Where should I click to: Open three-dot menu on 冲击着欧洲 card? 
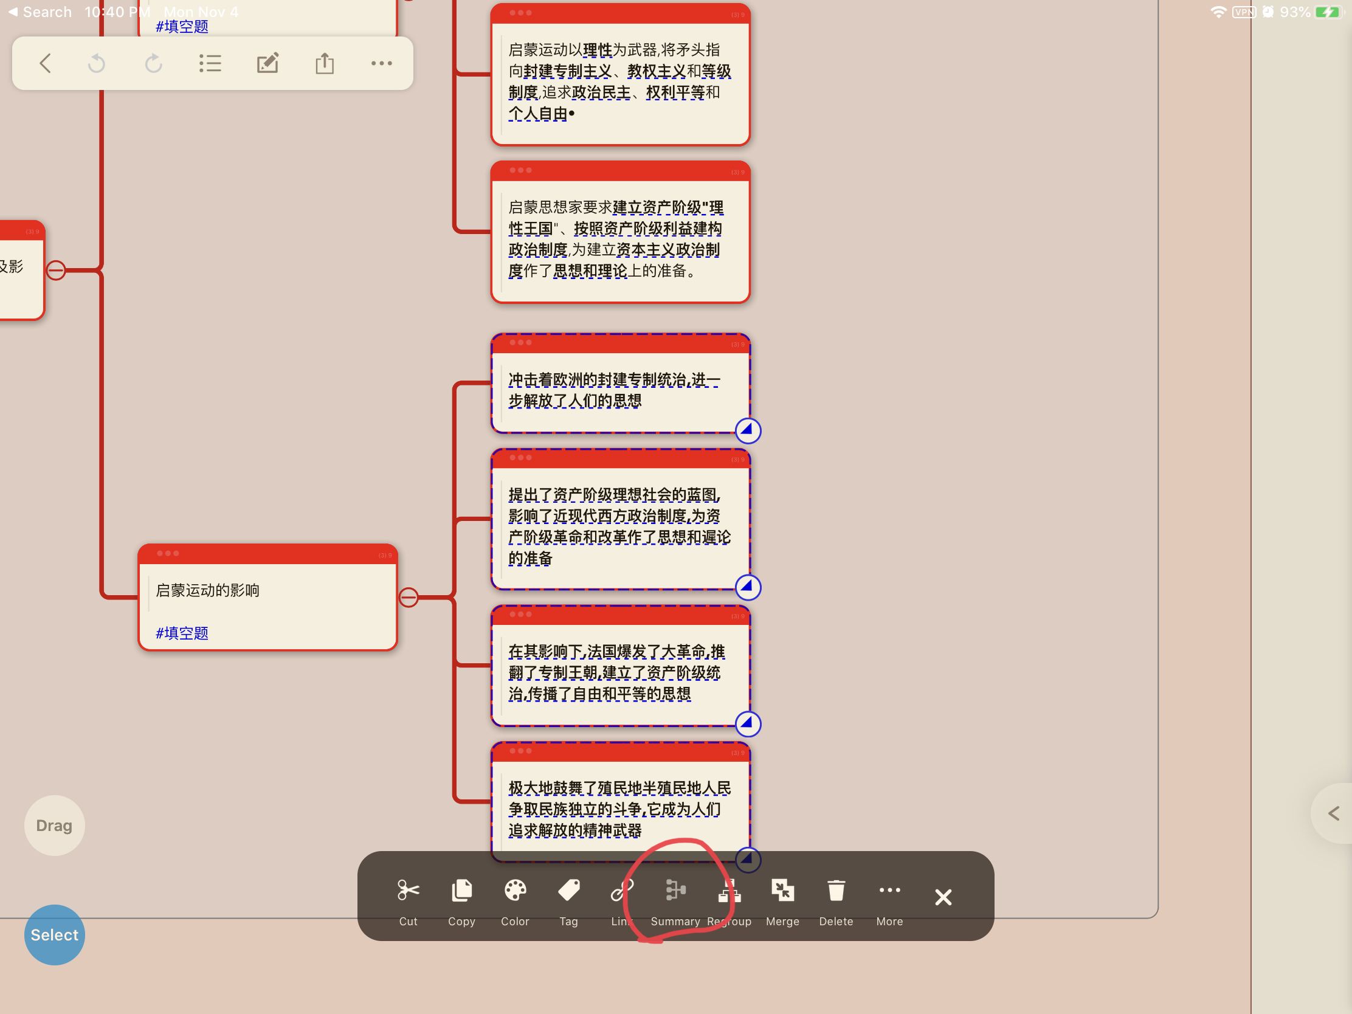click(520, 343)
